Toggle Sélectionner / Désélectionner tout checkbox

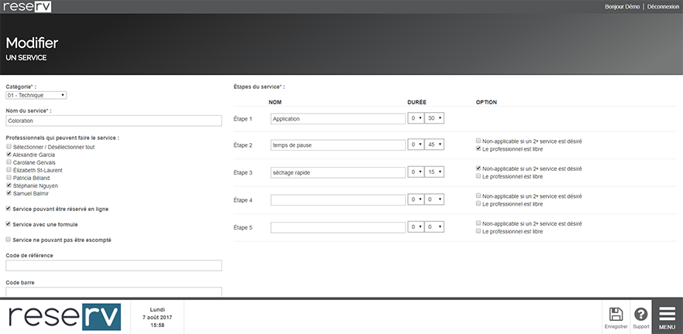tap(9, 147)
